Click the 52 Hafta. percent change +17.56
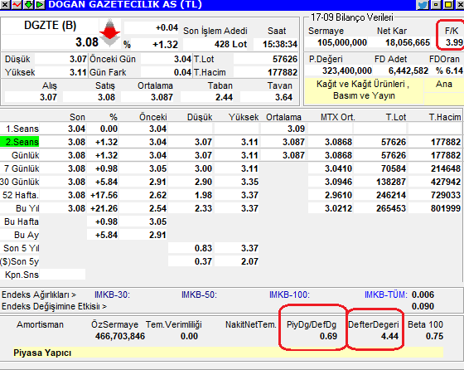This screenshot has height=370, width=464. point(104,195)
